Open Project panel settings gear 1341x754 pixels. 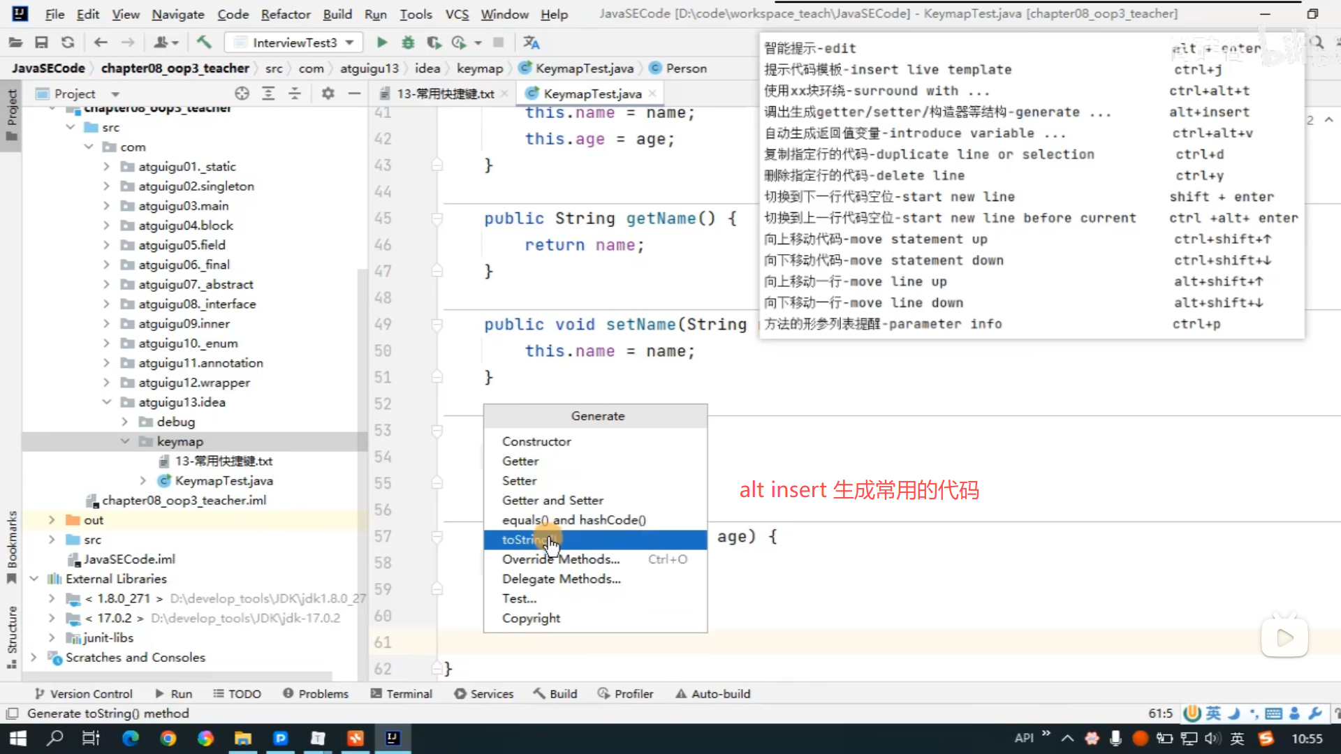tap(328, 94)
